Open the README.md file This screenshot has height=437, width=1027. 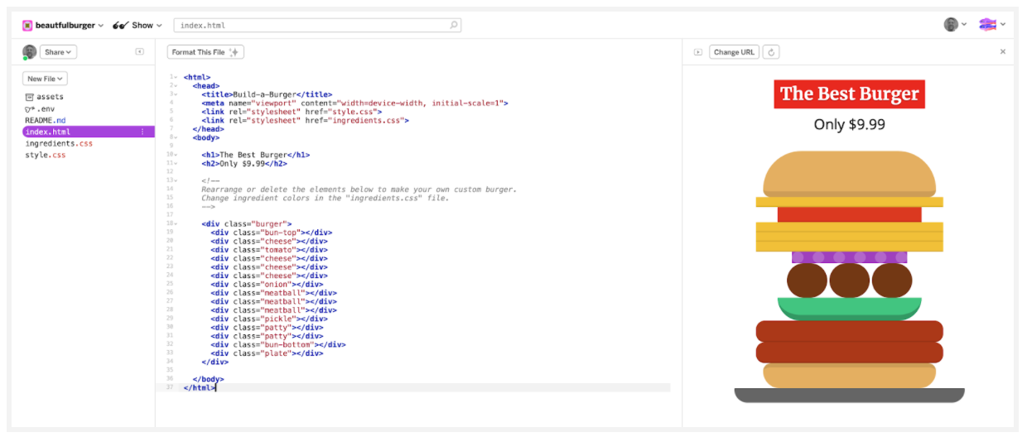tap(45, 120)
